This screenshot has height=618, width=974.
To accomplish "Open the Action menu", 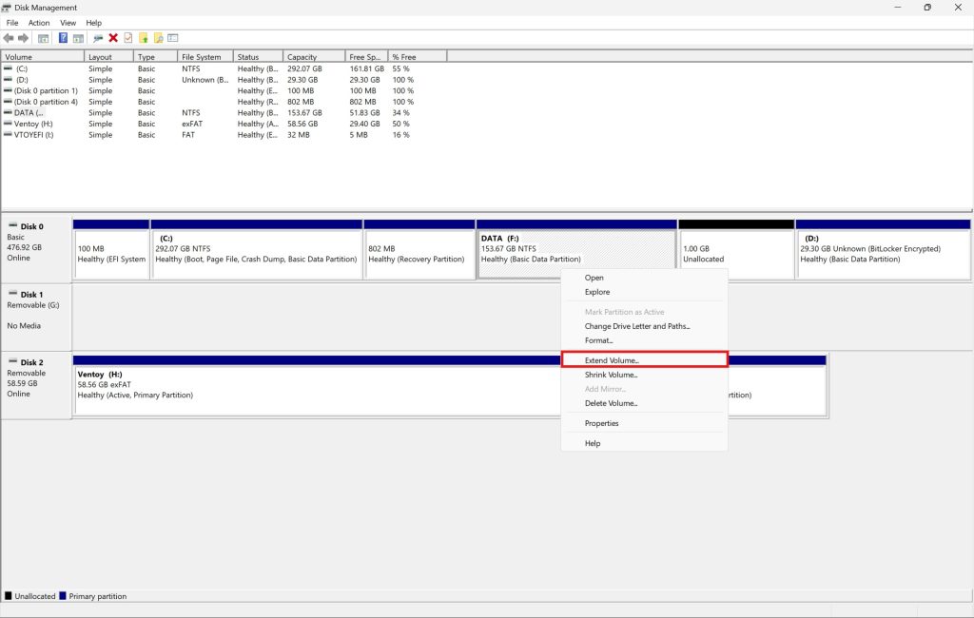I will (x=39, y=23).
